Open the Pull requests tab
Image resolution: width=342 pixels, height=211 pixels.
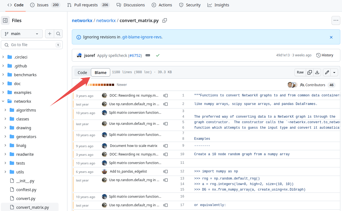tap(88, 5)
